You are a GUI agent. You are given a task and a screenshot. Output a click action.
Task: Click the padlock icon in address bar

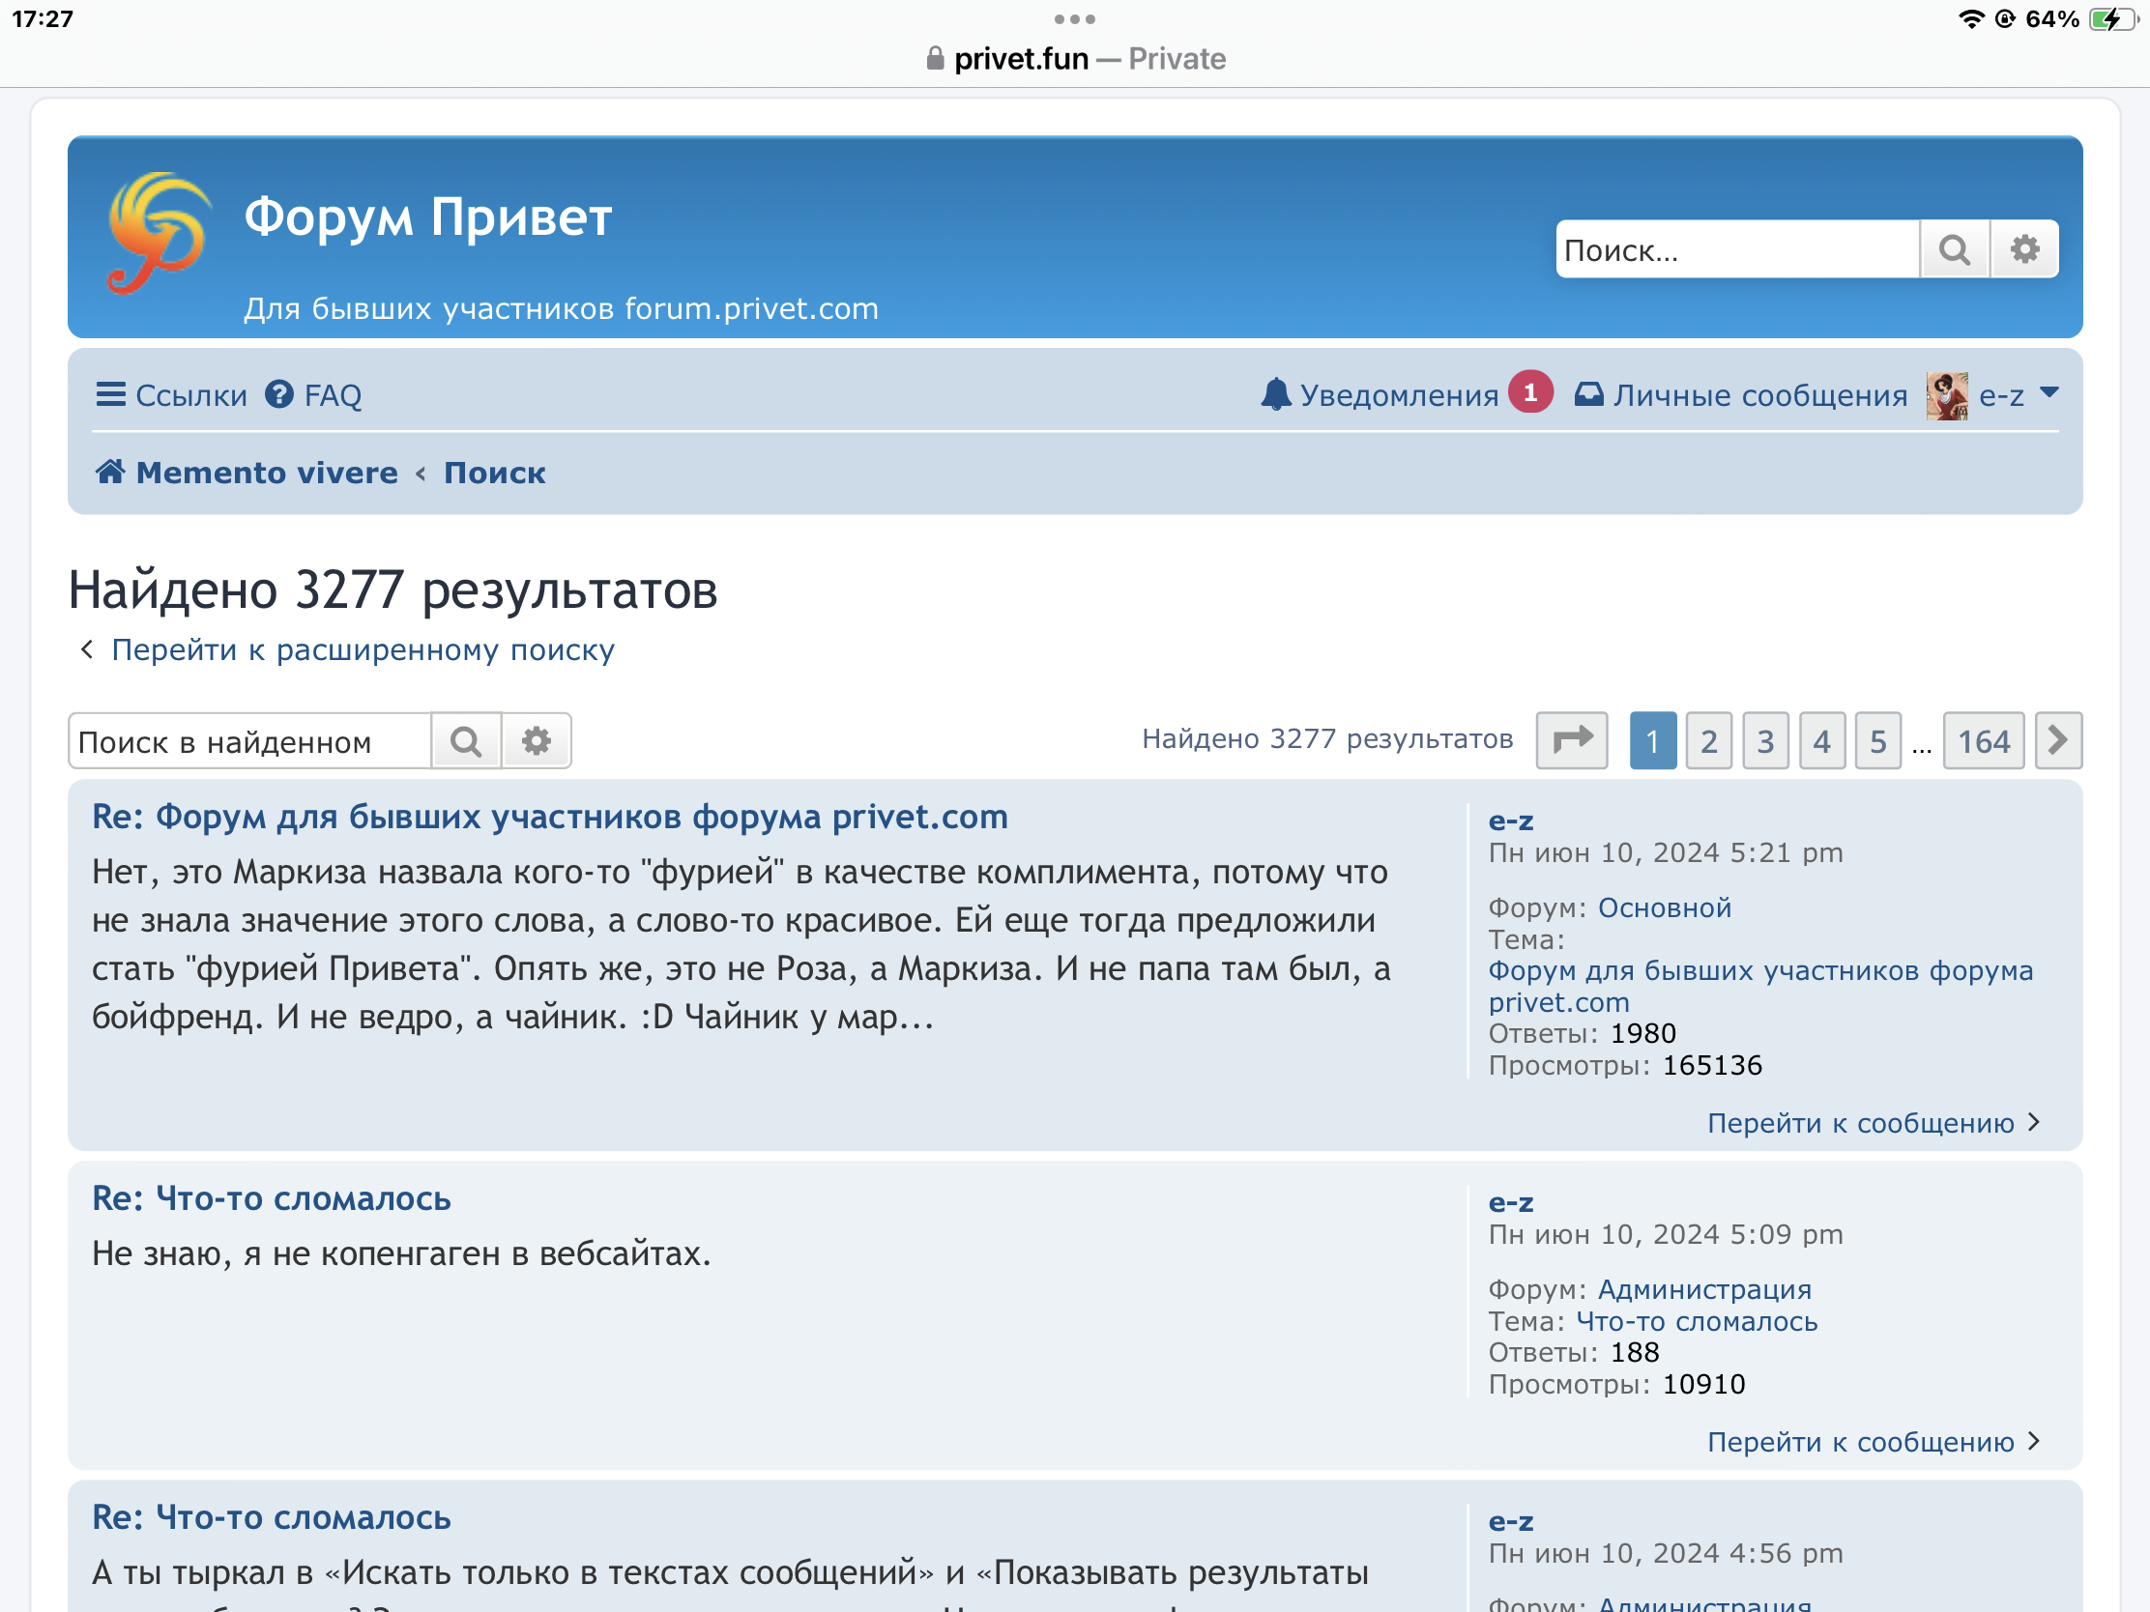click(x=935, y=59)
